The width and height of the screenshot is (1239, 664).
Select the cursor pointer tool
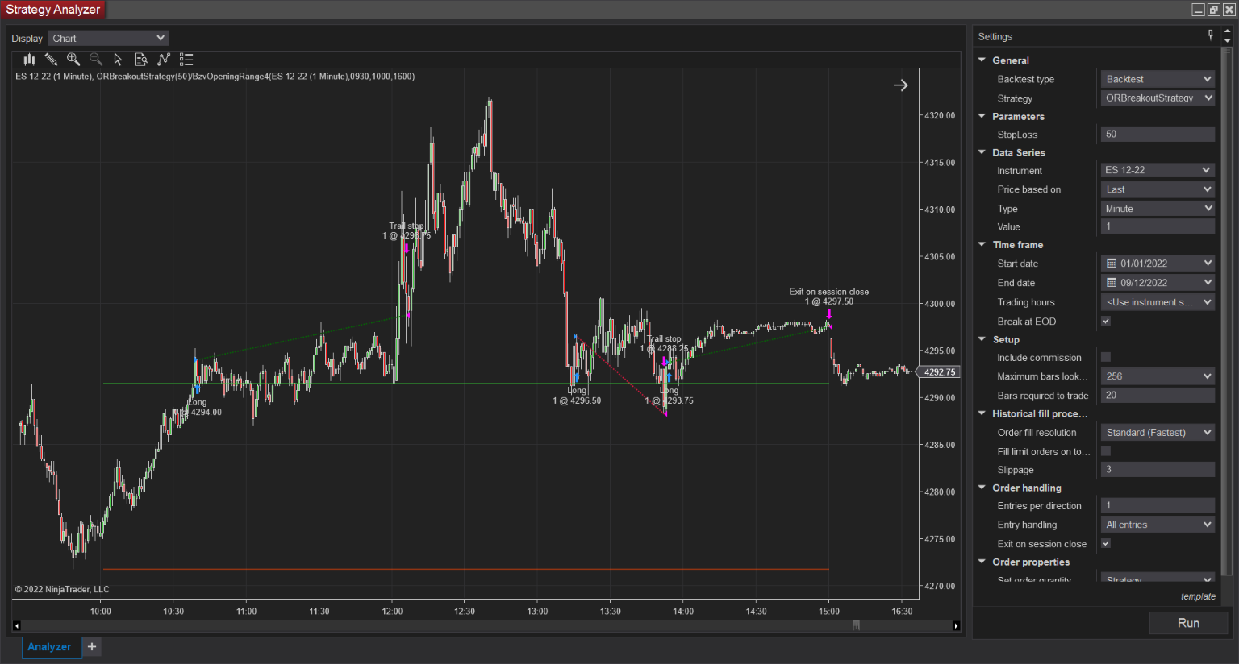pos(118,59)
